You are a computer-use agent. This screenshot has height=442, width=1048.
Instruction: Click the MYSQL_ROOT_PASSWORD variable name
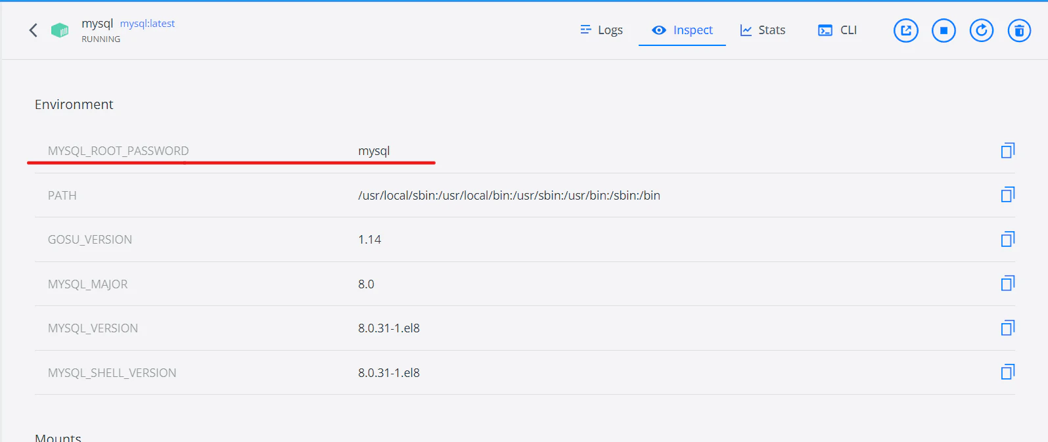pos(118,151)
